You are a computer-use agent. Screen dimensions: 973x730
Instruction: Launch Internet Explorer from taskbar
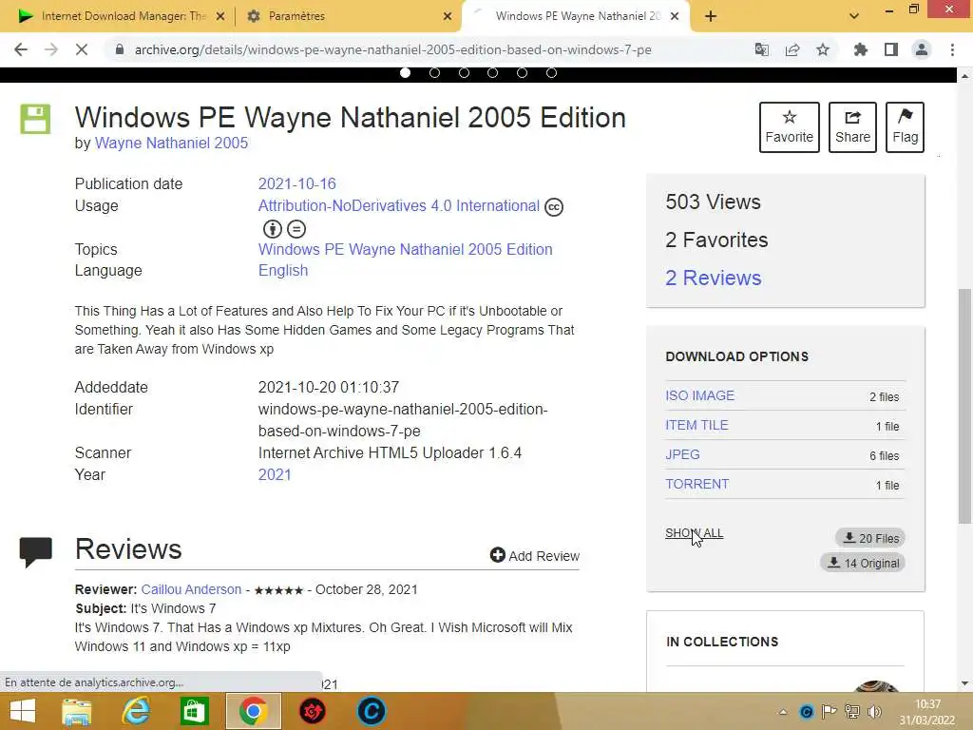click(137, 711)
